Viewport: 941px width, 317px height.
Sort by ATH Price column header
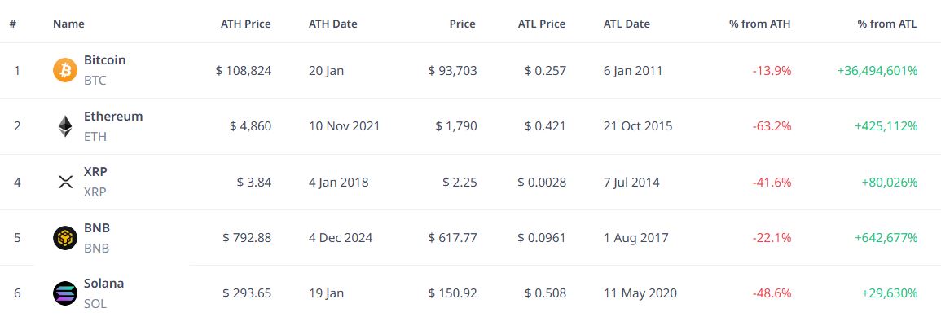[245, 24]
